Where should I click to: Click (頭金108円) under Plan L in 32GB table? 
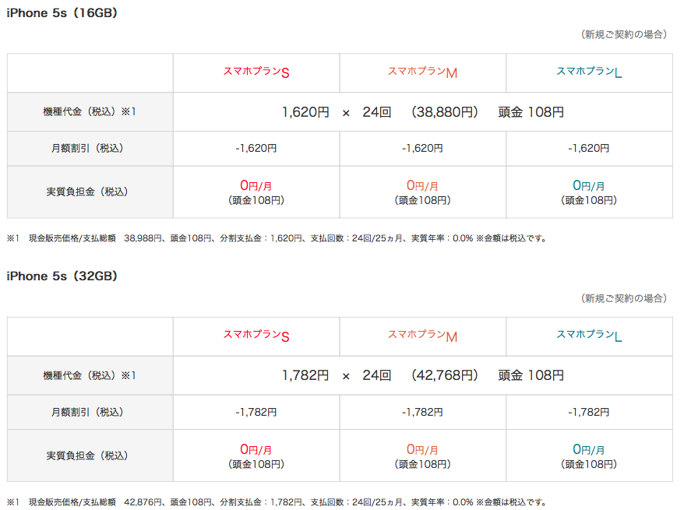pos(589,465)
